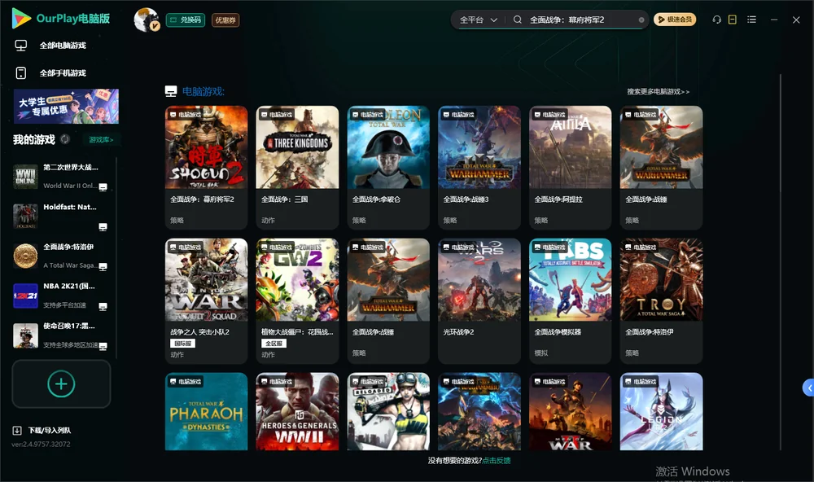The height and width of the screenshot is (482, 814).
Task: Click 搜索更多电脑游戏 link
Action: tap(658, 91)
